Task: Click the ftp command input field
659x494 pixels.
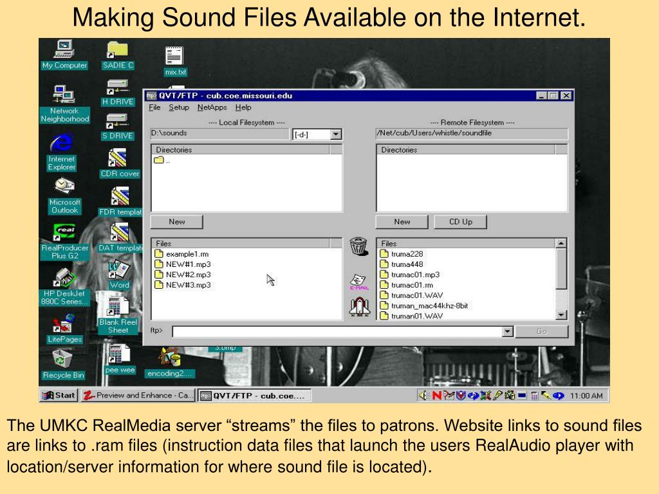Action: (x=337, y=331)
